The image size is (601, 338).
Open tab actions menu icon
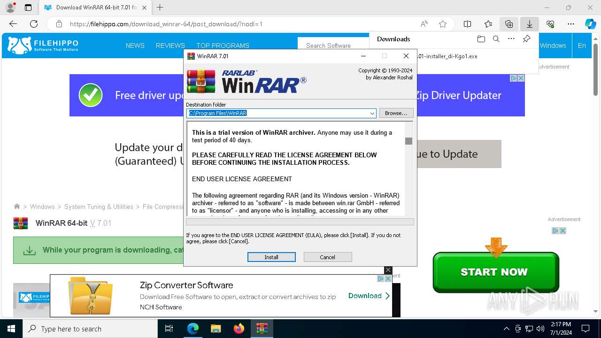coord(28,8)
